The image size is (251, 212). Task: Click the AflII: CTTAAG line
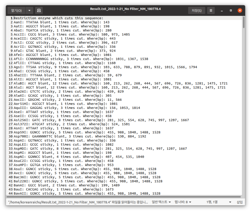[x=65, y=63]
